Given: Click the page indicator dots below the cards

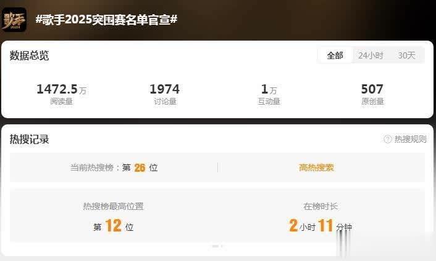Looking at the screenshot, I should click(x=217, y=246).
